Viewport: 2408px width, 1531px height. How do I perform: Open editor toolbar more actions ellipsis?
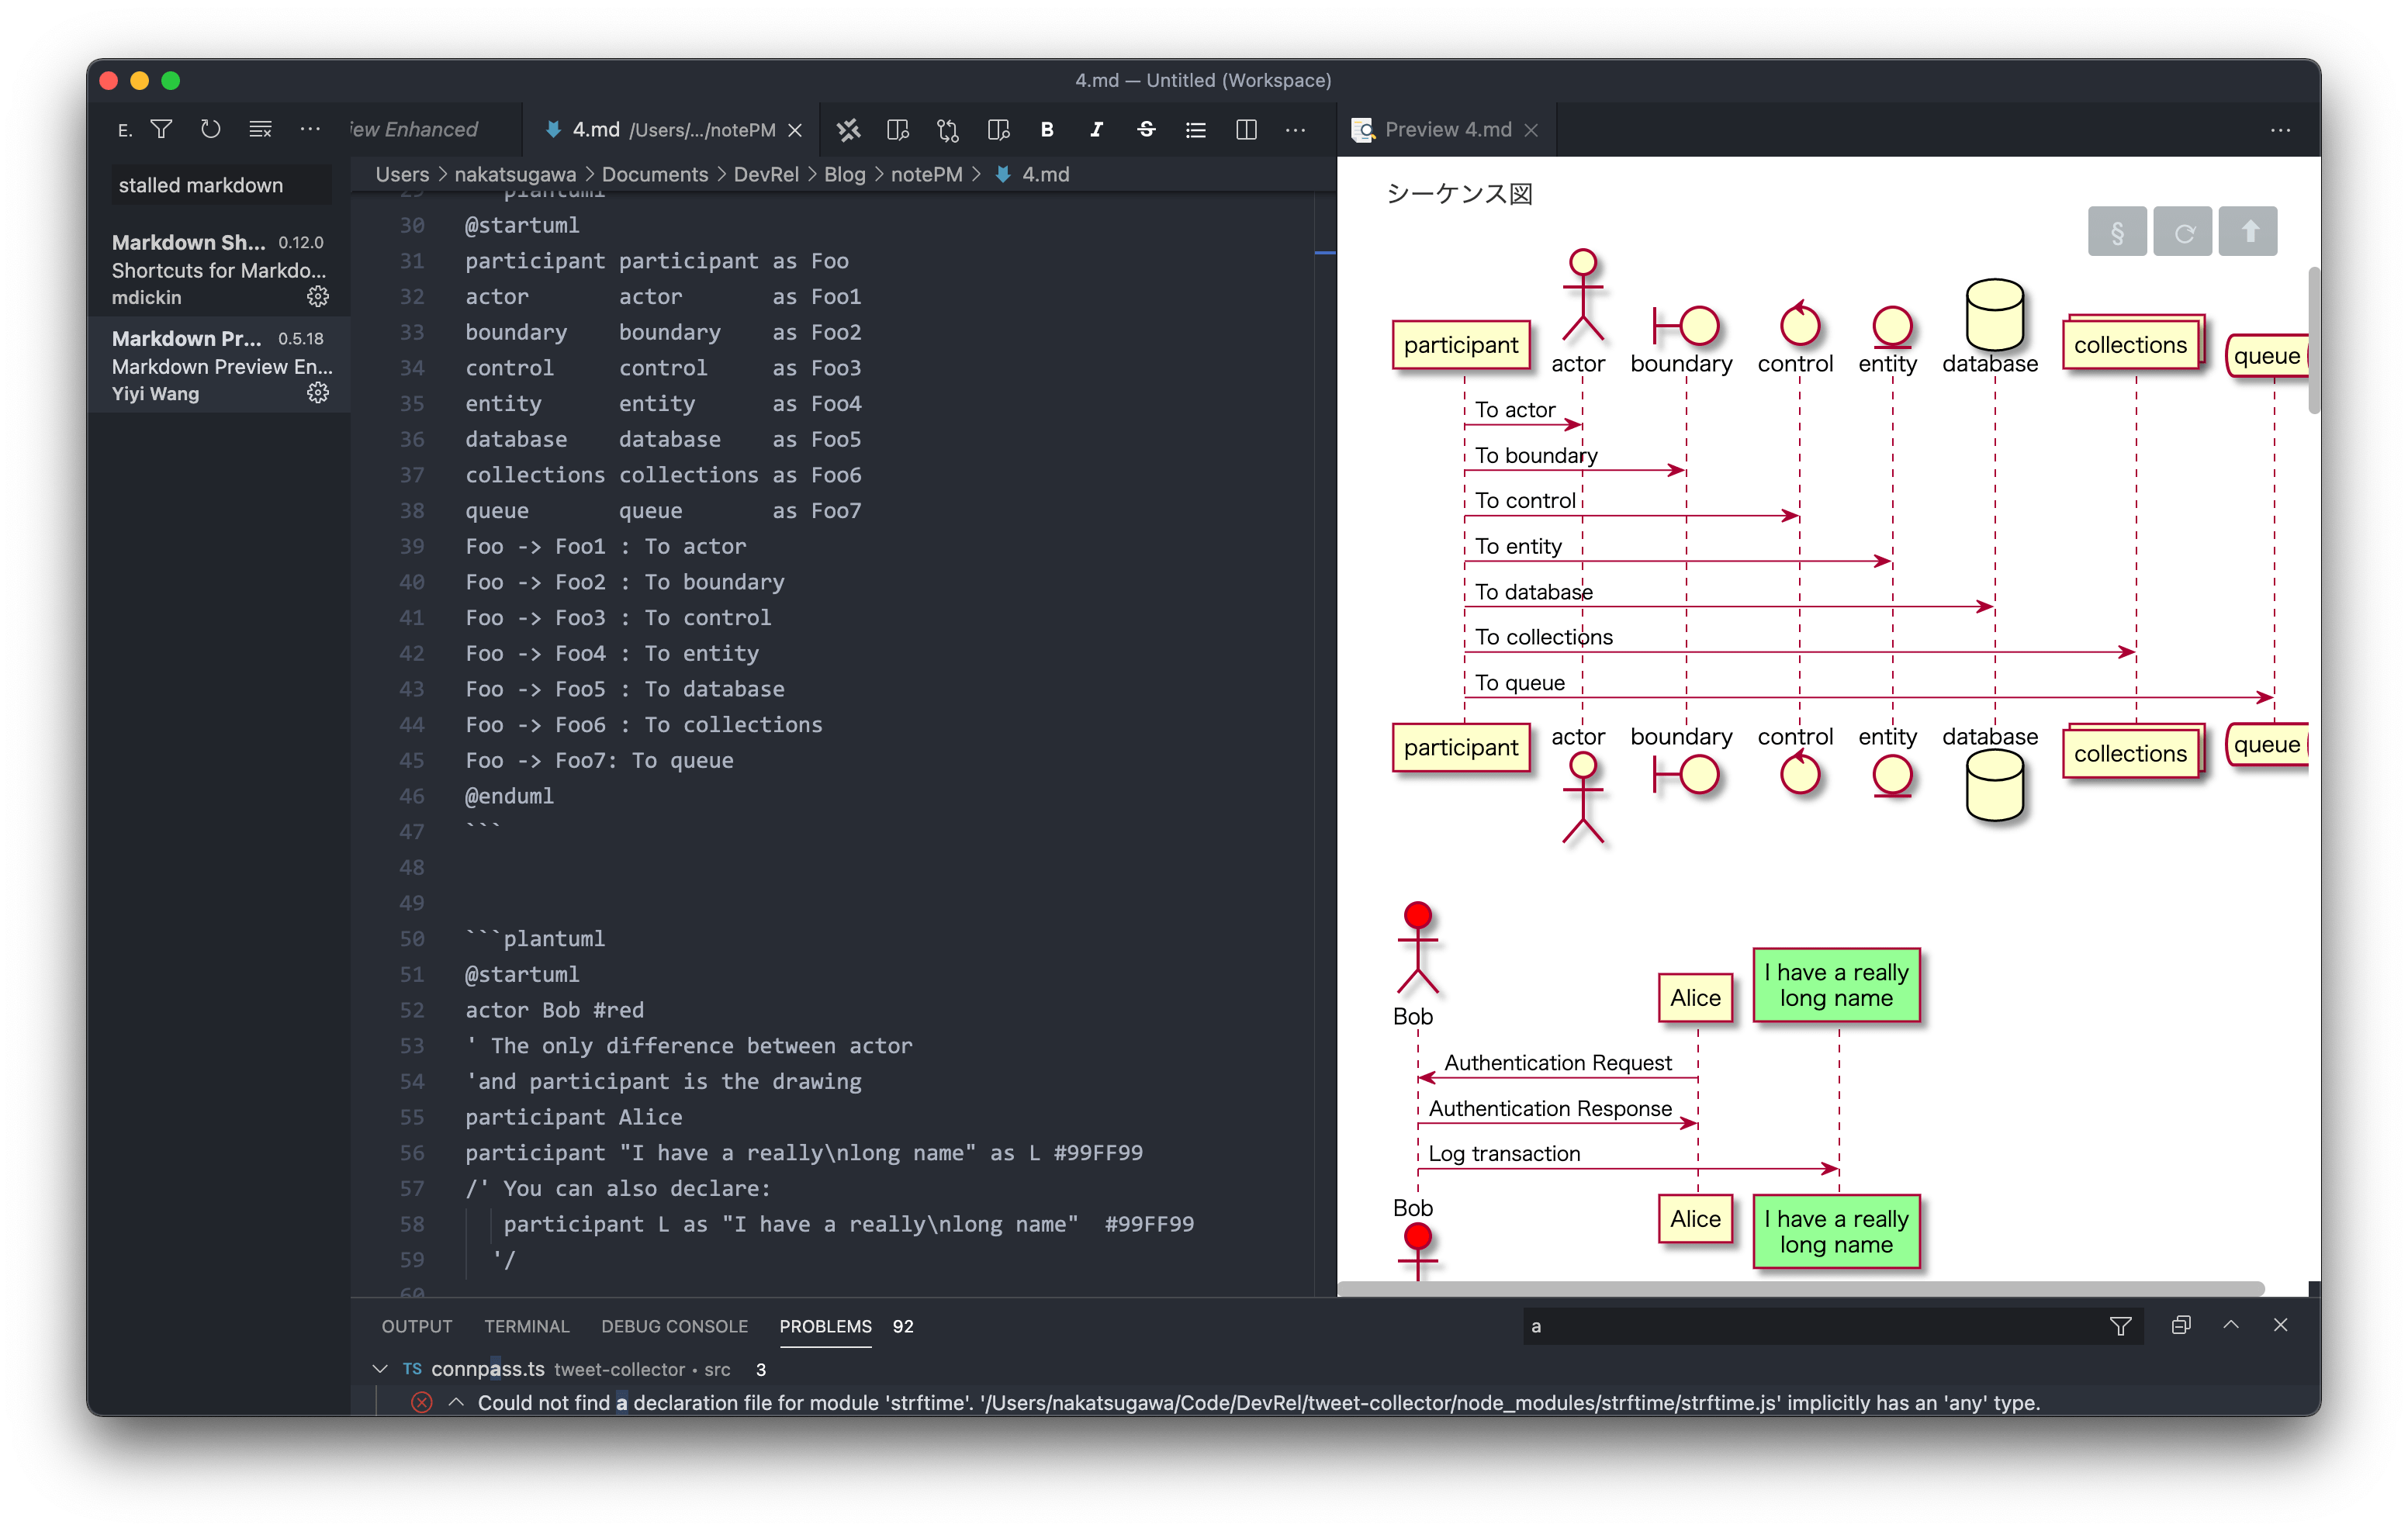click(1295, 130)
